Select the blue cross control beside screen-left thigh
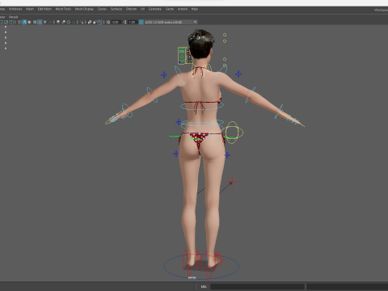Image resolution: width=388 pixels, height=291 pixels. tap(175, 154)
